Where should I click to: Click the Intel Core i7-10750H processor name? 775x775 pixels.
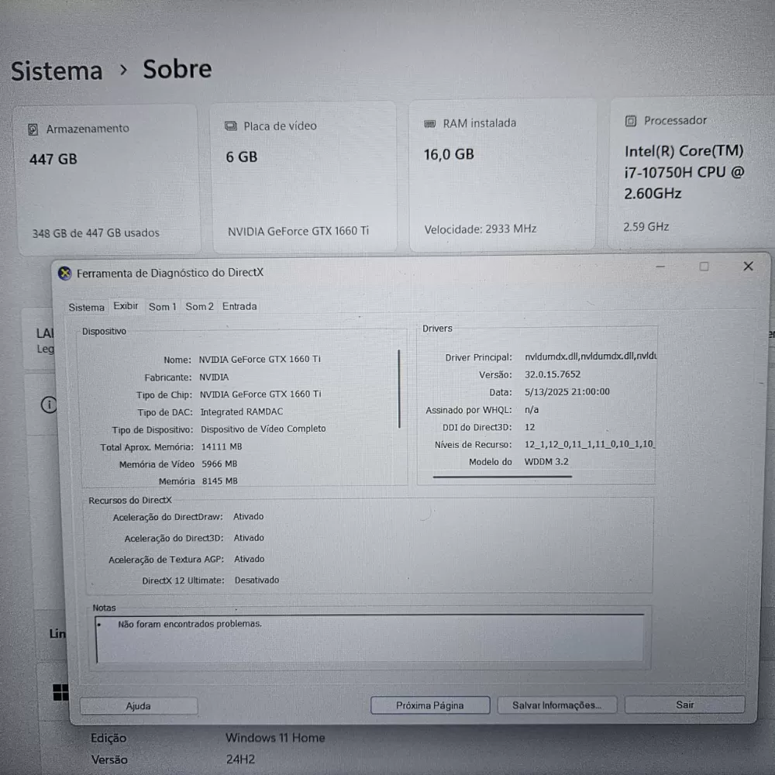(684, 172)
